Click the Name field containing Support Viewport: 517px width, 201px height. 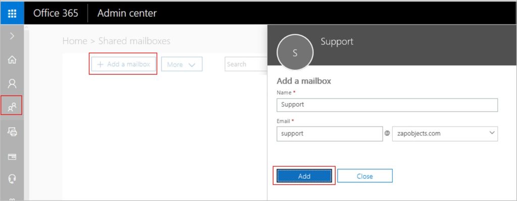[387, 105]
